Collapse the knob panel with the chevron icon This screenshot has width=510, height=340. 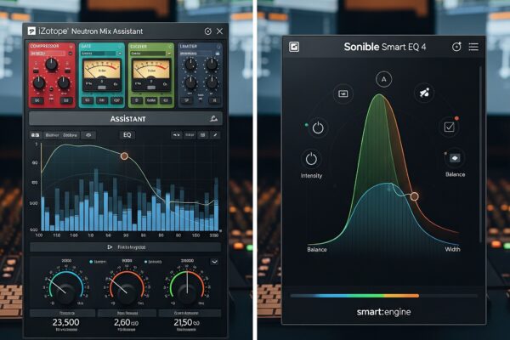(x=214, y=262)
